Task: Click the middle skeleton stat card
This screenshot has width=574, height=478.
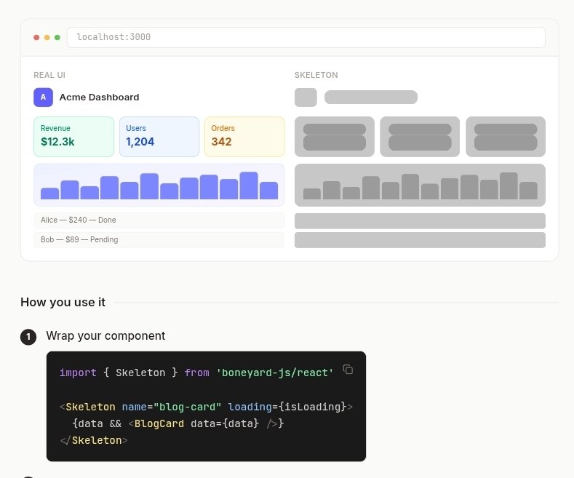Action: tap(420, 137)
